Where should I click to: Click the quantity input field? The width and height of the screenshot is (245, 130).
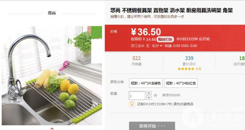pos(137,95)
